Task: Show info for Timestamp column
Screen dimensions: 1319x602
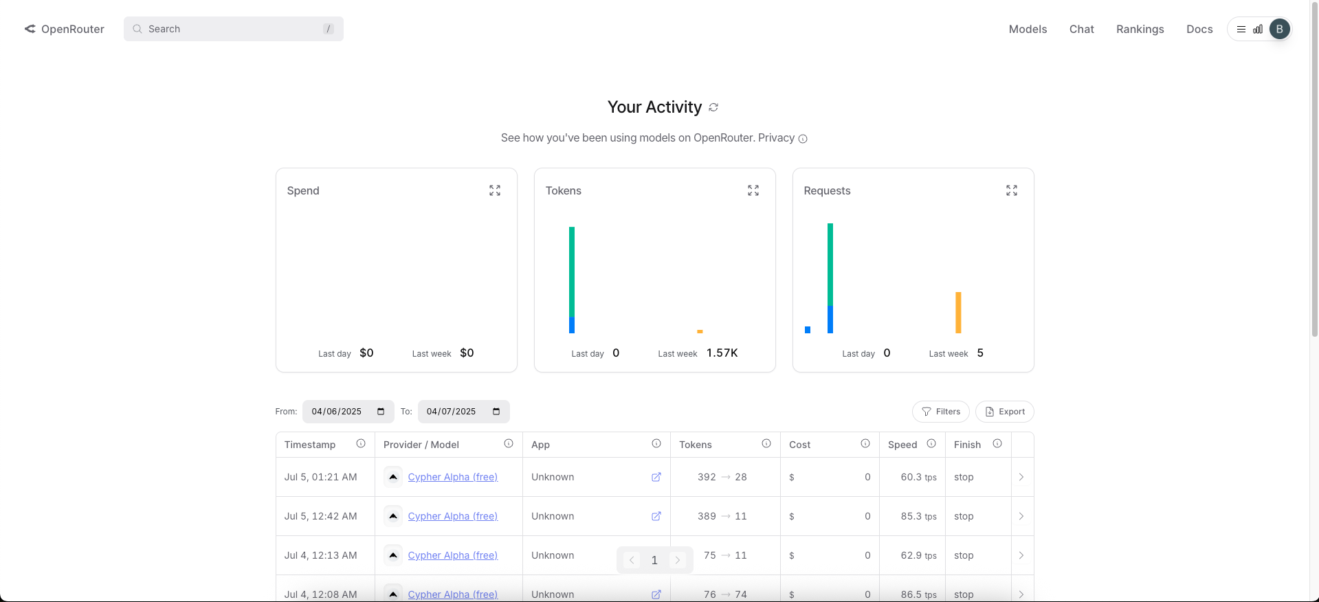Action: tap(361, 444)
